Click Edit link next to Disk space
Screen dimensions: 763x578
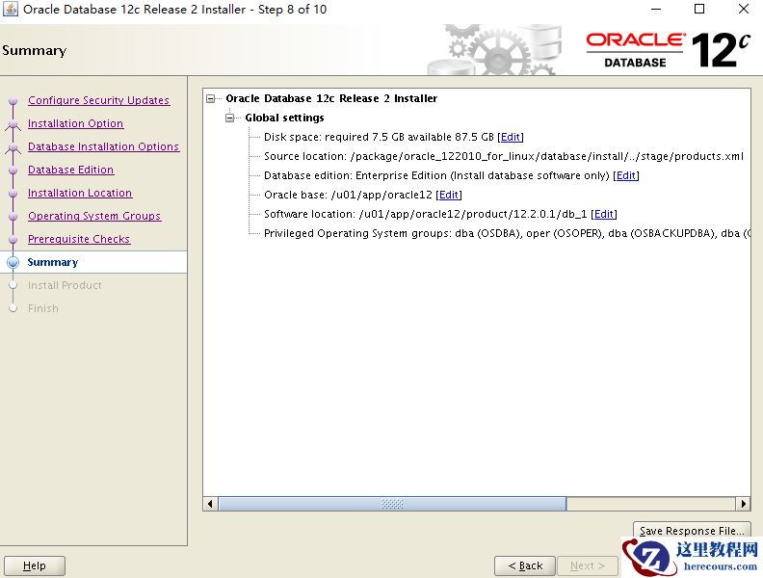tap(510, 137)
